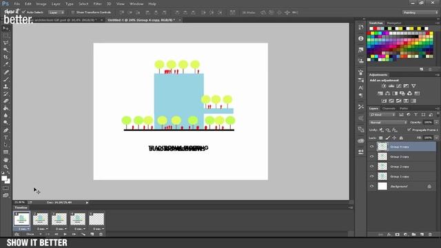
Task: Add a Brightness/Contrast adjustment
Action: pos(384,86)
